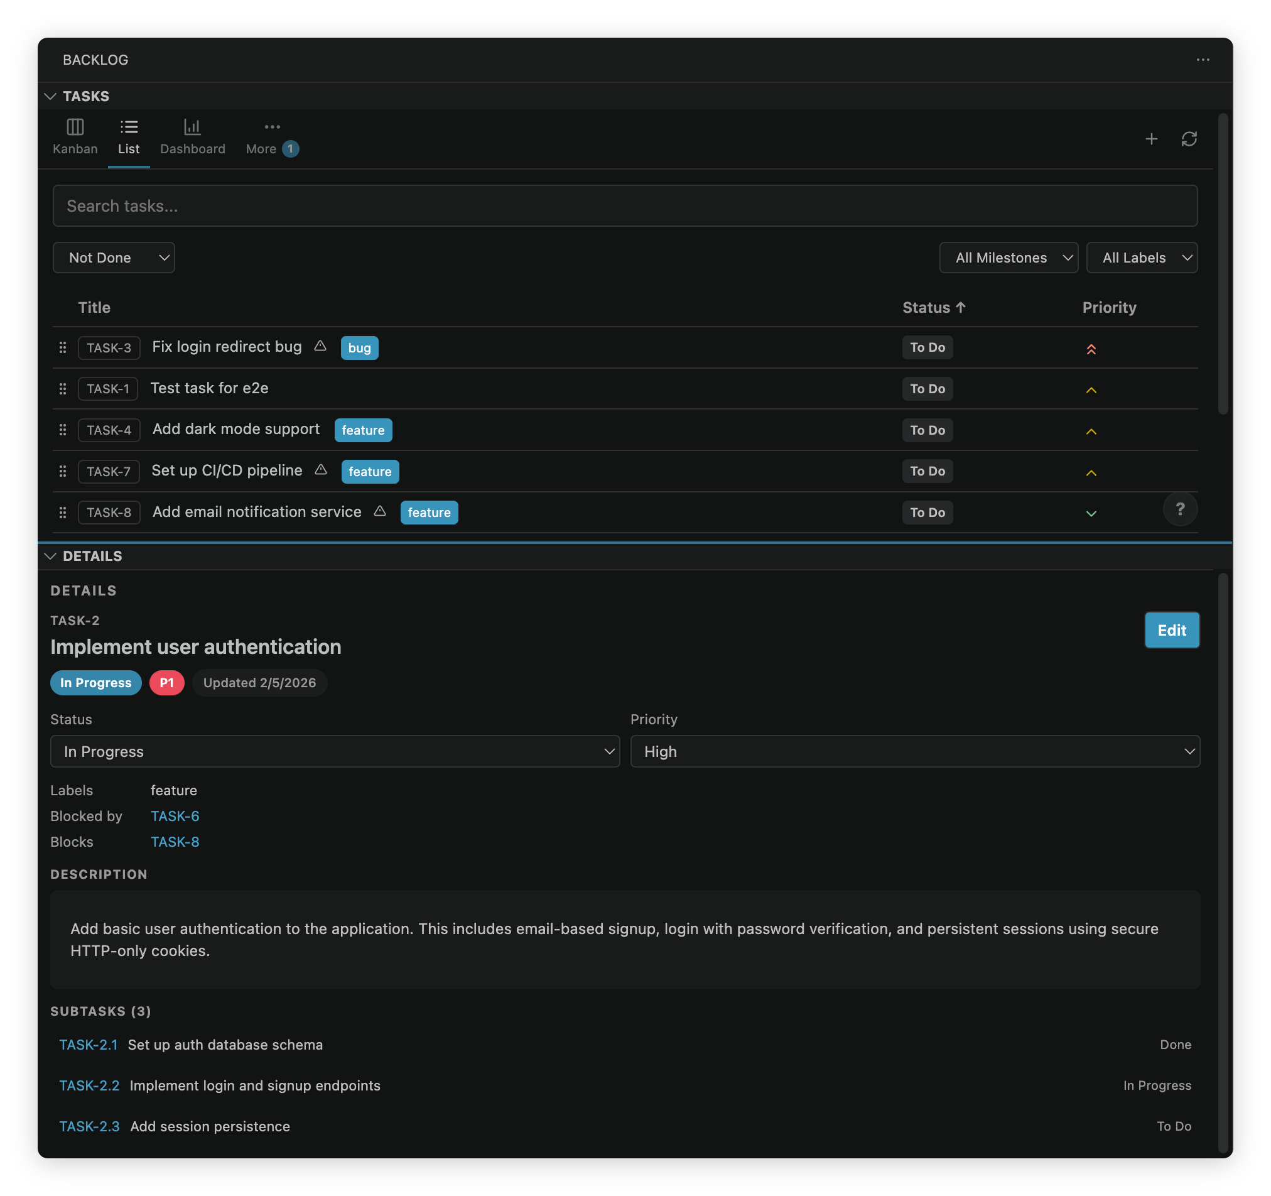Click the Updated 2/5/2026 pill
Screen dimensions: 1271x1196
click(259, 682)
